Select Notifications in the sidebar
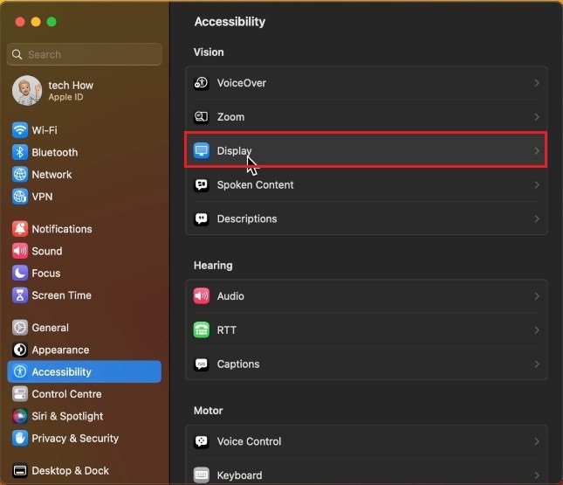563x485 pixels. (61, 229)
